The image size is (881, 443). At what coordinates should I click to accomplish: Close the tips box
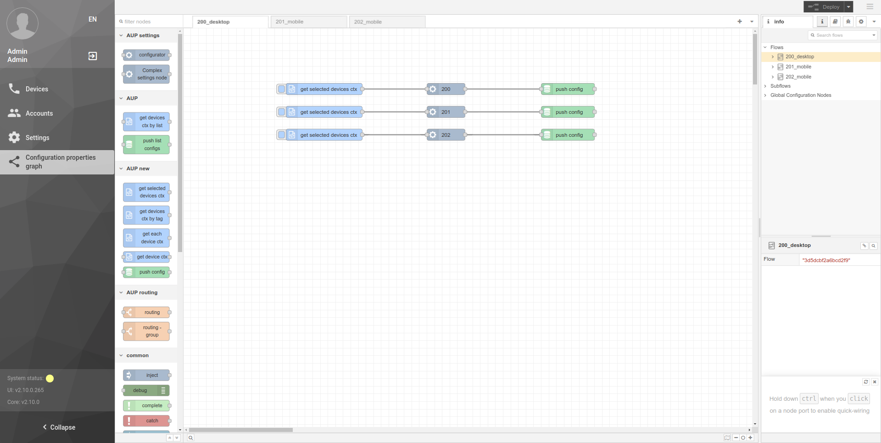pos(875,382)
